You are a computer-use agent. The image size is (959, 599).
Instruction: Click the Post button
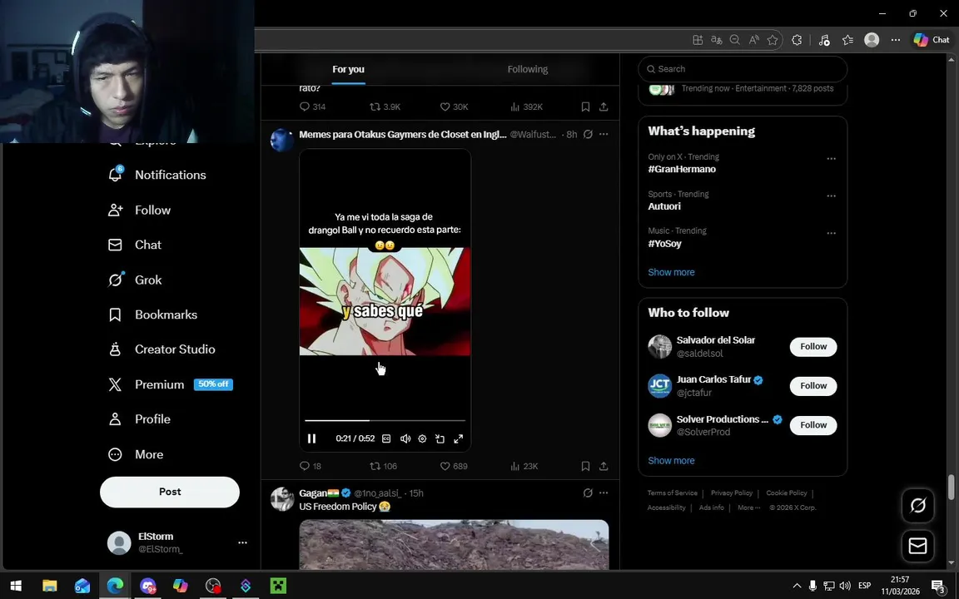[170, 492]
